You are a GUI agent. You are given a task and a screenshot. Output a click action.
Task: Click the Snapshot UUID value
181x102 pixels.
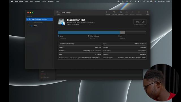(x=132, y=58)
